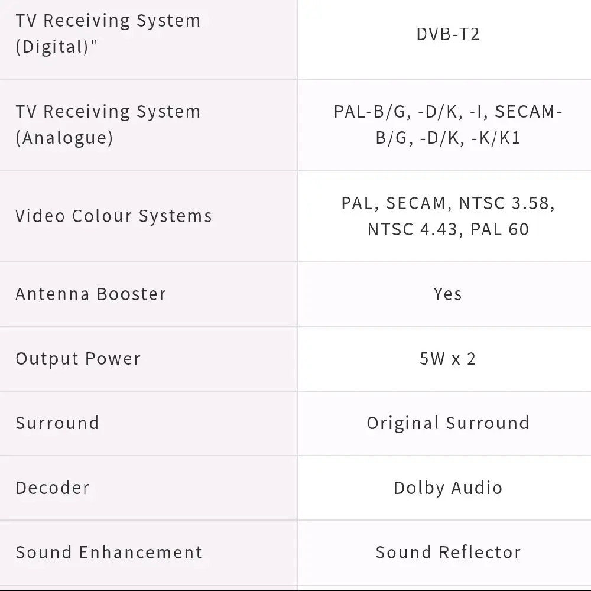Select the 'Surround' row label

(57, 423)
